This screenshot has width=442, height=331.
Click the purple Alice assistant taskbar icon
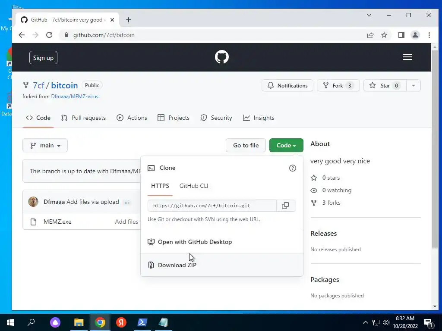55,322
